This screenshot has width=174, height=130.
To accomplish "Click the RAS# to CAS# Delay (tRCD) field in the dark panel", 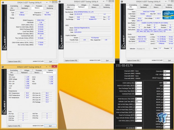I will tap(138, 86).
